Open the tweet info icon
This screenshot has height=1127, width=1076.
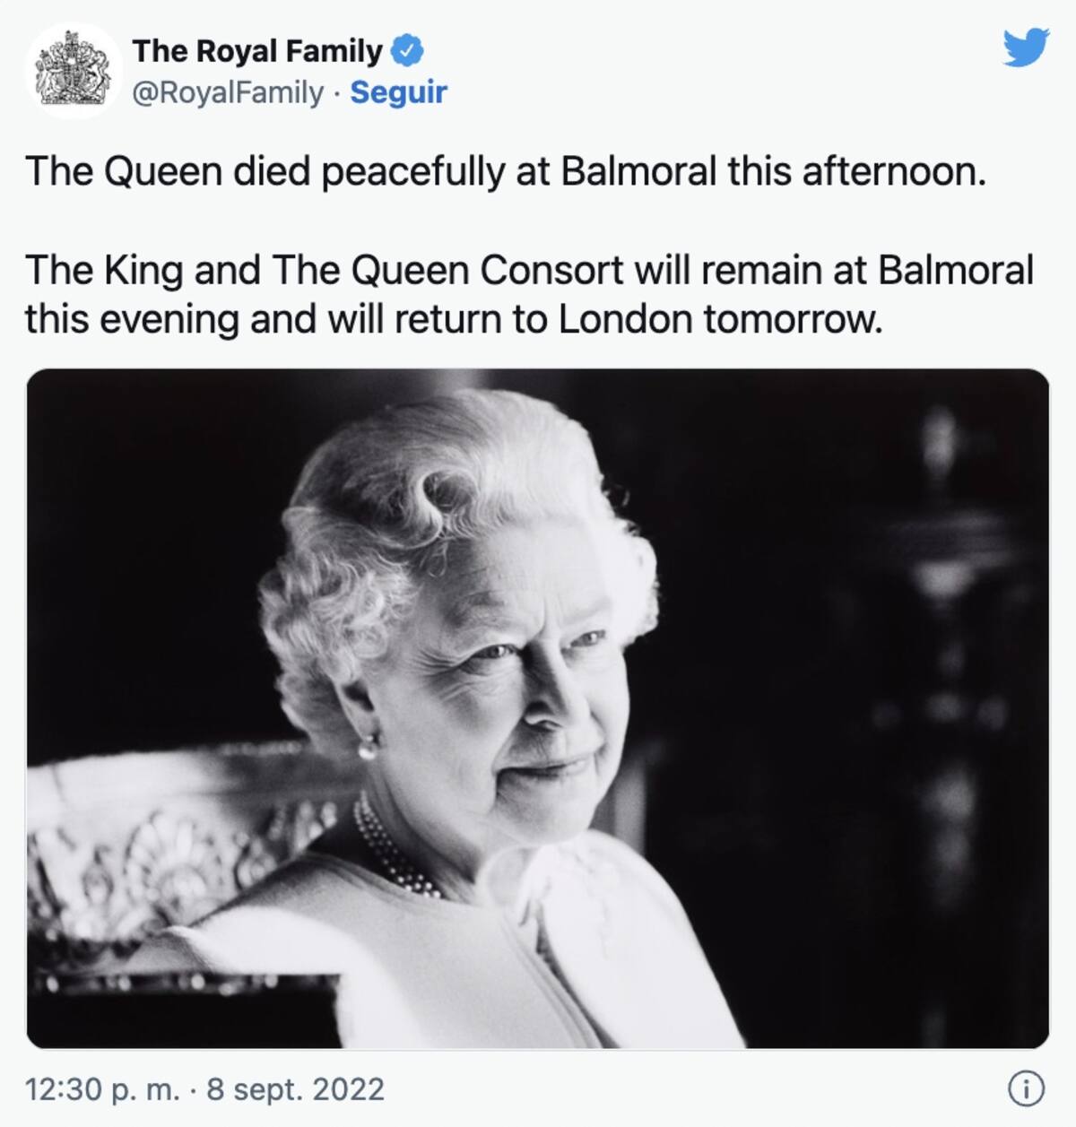point(1026,1088)
